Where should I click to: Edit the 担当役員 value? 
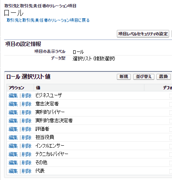point(13,137)
